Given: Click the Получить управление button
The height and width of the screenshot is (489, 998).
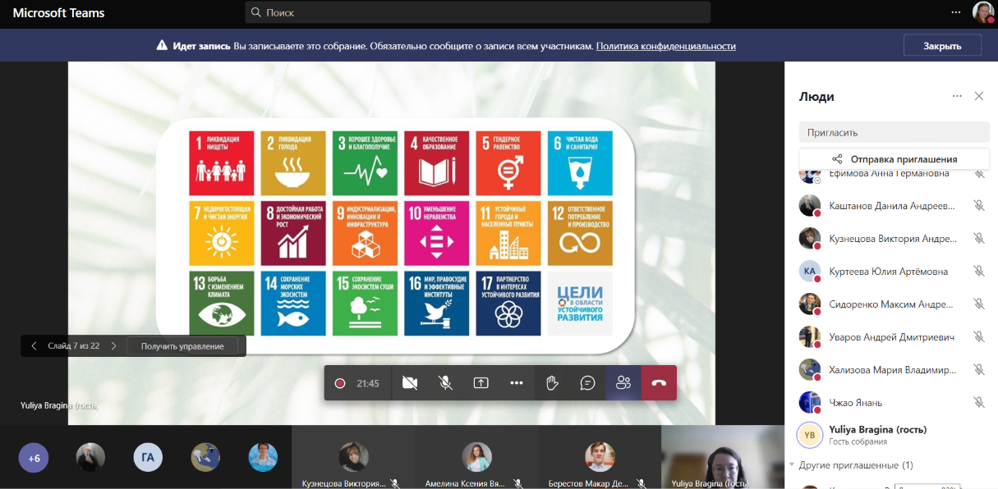Looking at the screenshot, I should click(x=182, y=346).
